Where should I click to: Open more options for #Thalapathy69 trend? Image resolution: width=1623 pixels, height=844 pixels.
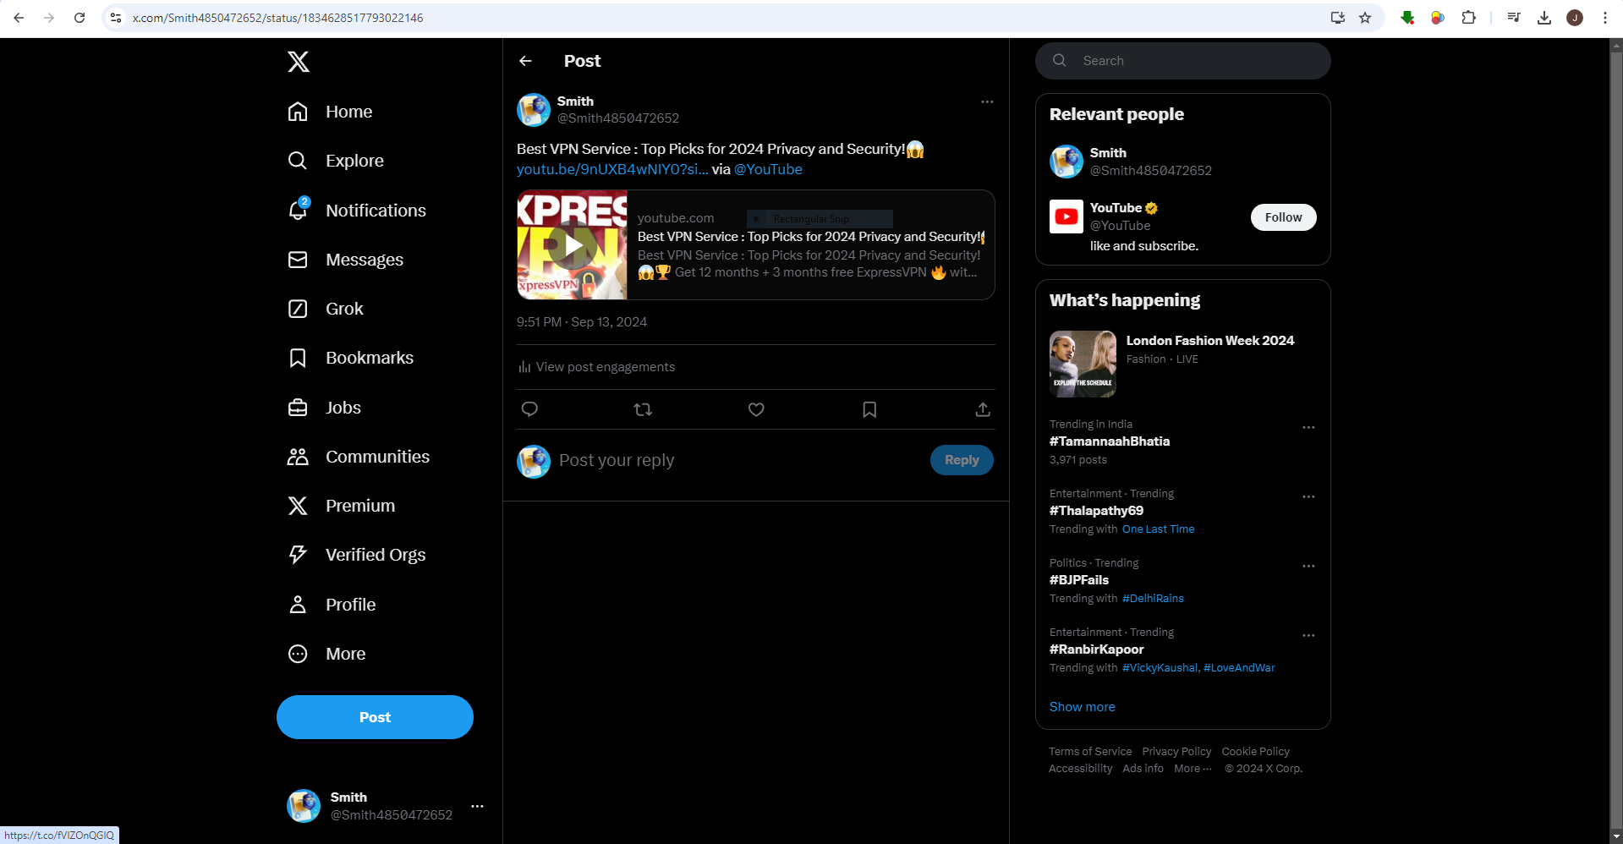click(1308, 497)
